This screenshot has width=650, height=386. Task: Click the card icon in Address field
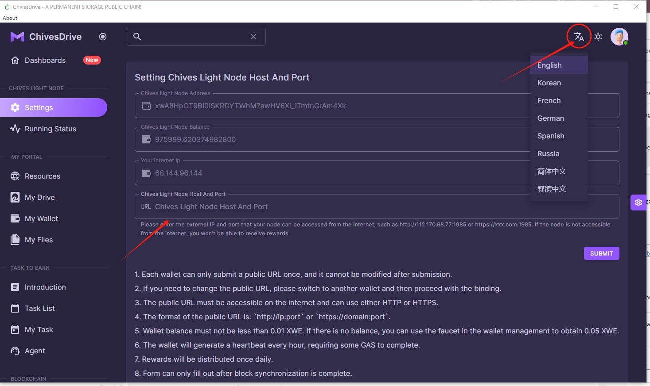point(146,106)
